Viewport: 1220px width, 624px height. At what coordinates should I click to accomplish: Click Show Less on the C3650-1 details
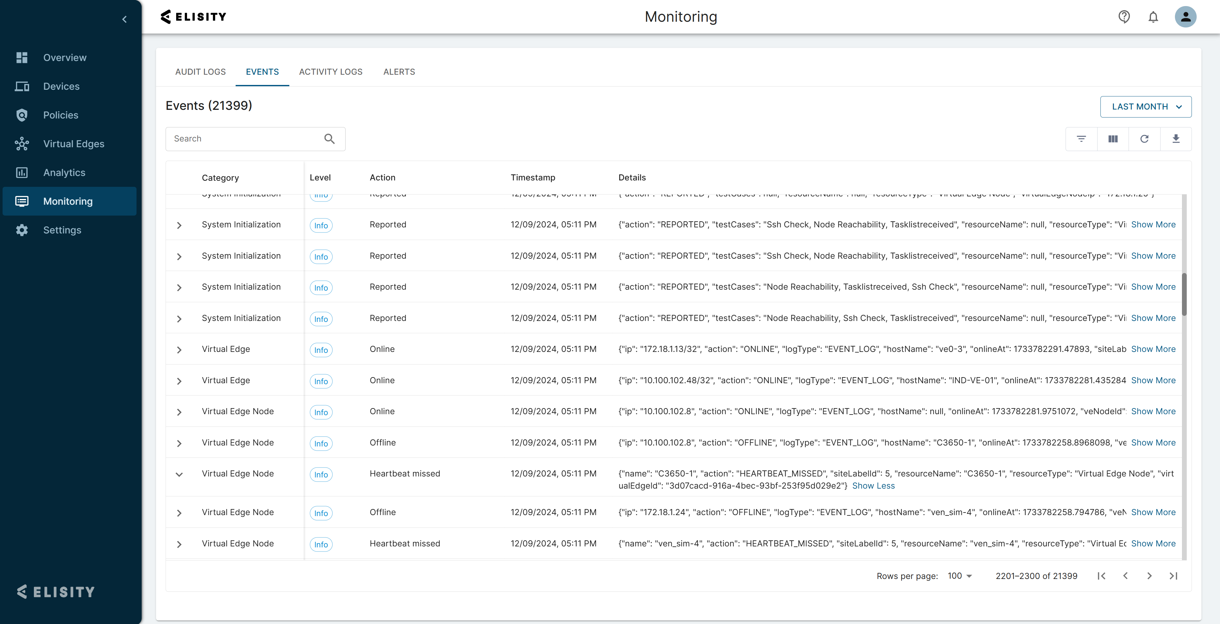click(873, 486)
